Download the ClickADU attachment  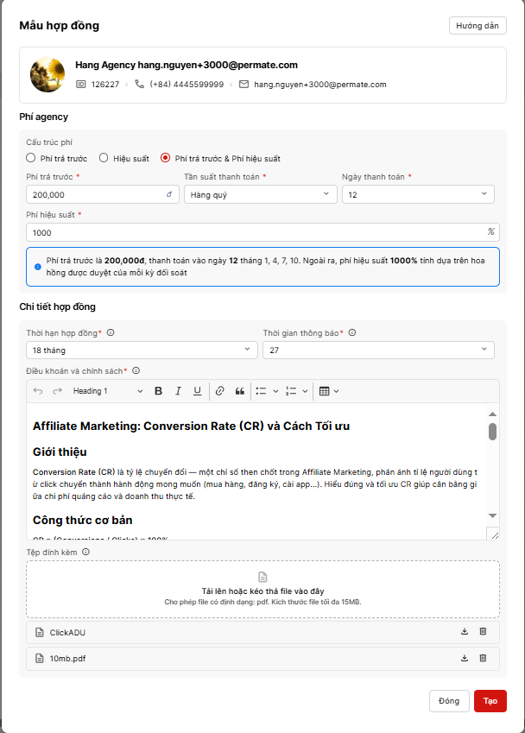pos(465,632)
